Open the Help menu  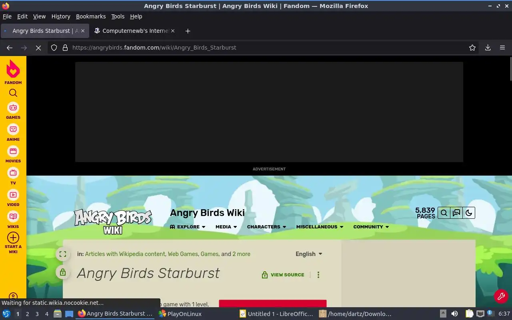136,16
